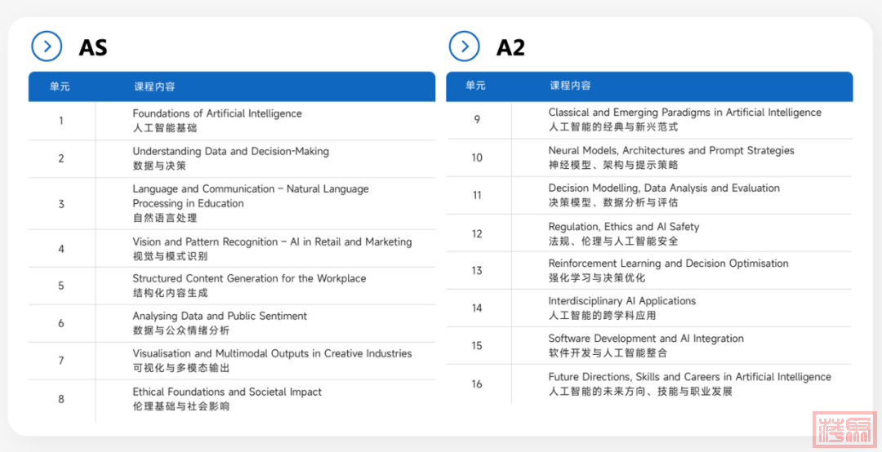Select 'Understanding Data and Decision-Making' row text
Viewport: 882px width, 452px height.
coord(230,151)
